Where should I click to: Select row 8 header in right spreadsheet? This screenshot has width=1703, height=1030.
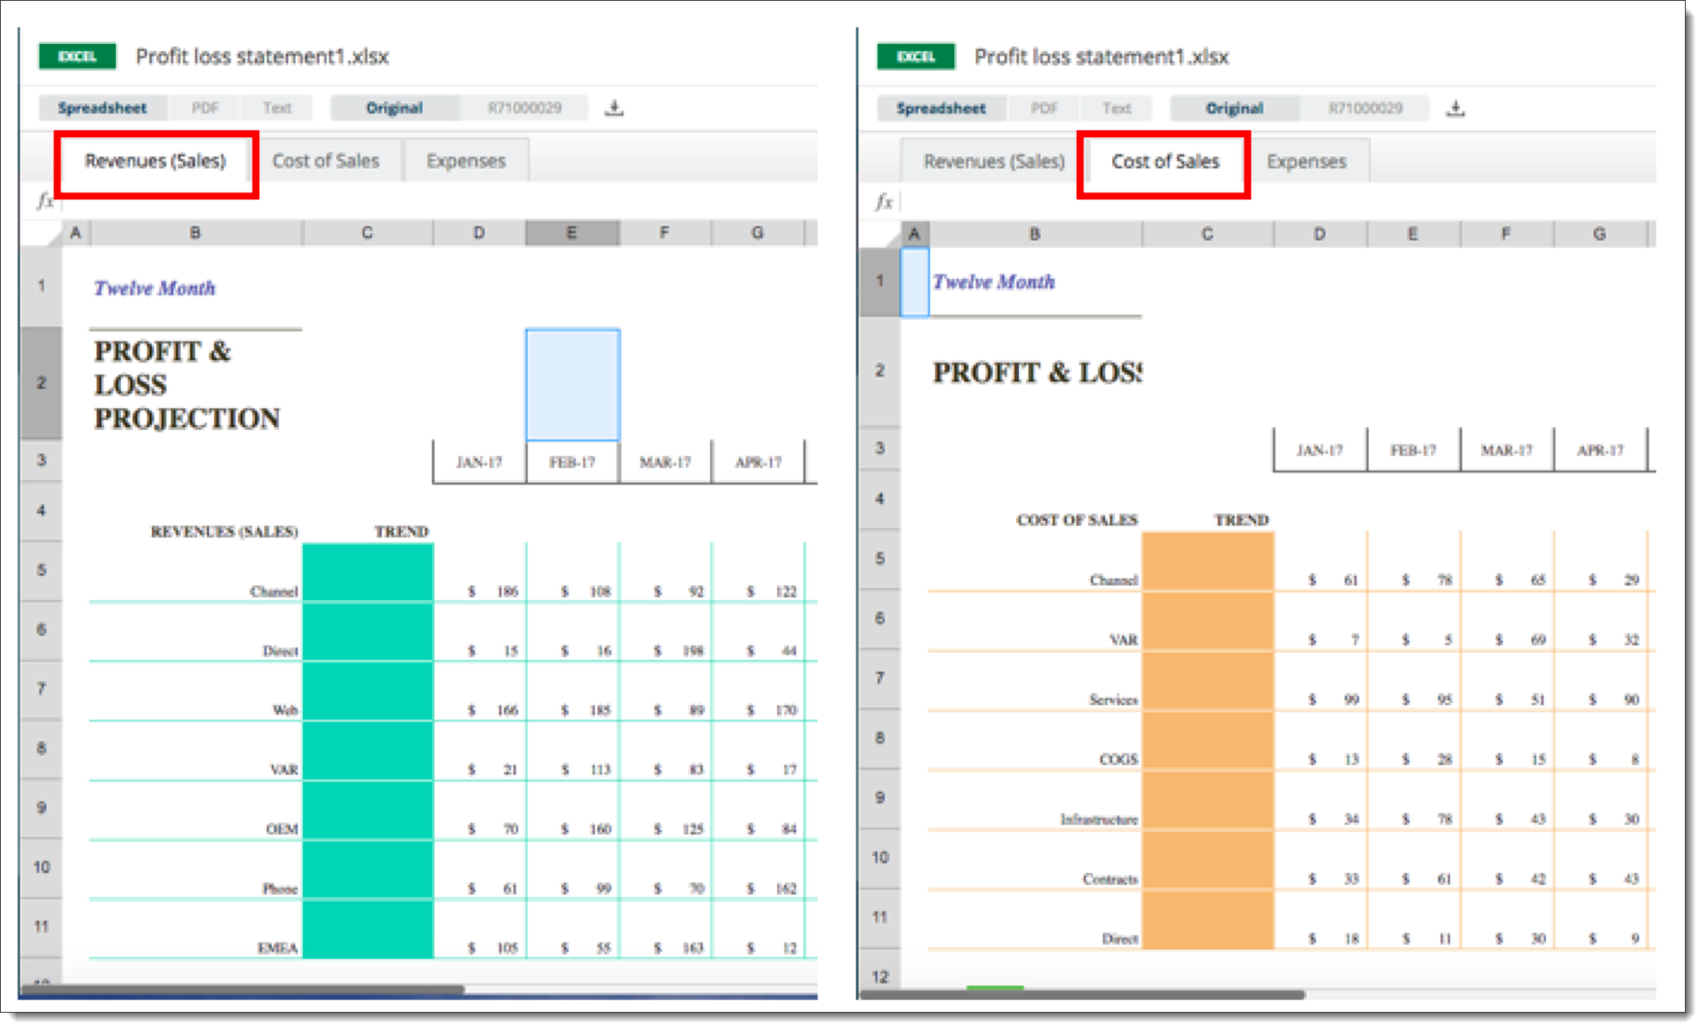click(880, 738)
